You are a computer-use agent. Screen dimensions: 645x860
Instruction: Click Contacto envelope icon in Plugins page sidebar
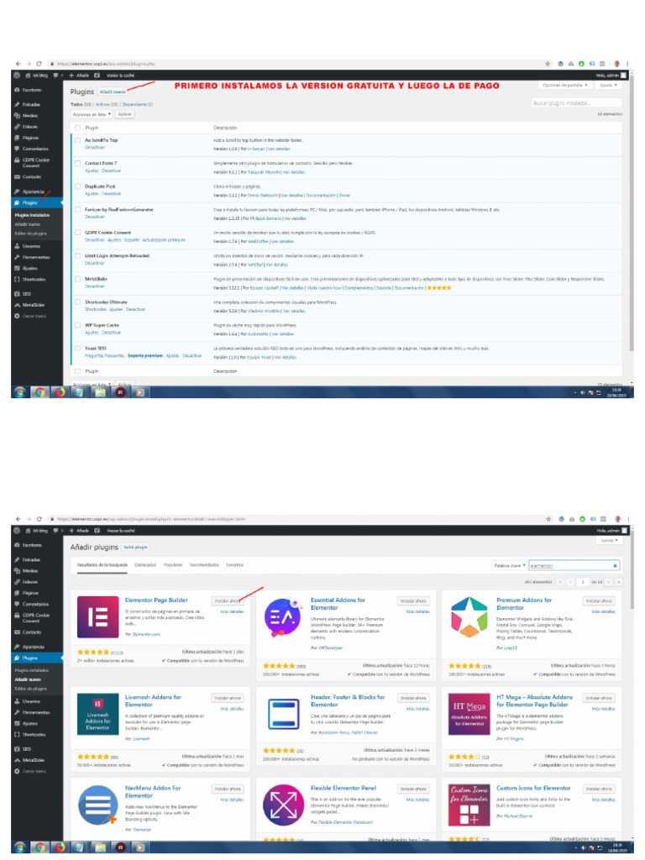click(17, 176)
